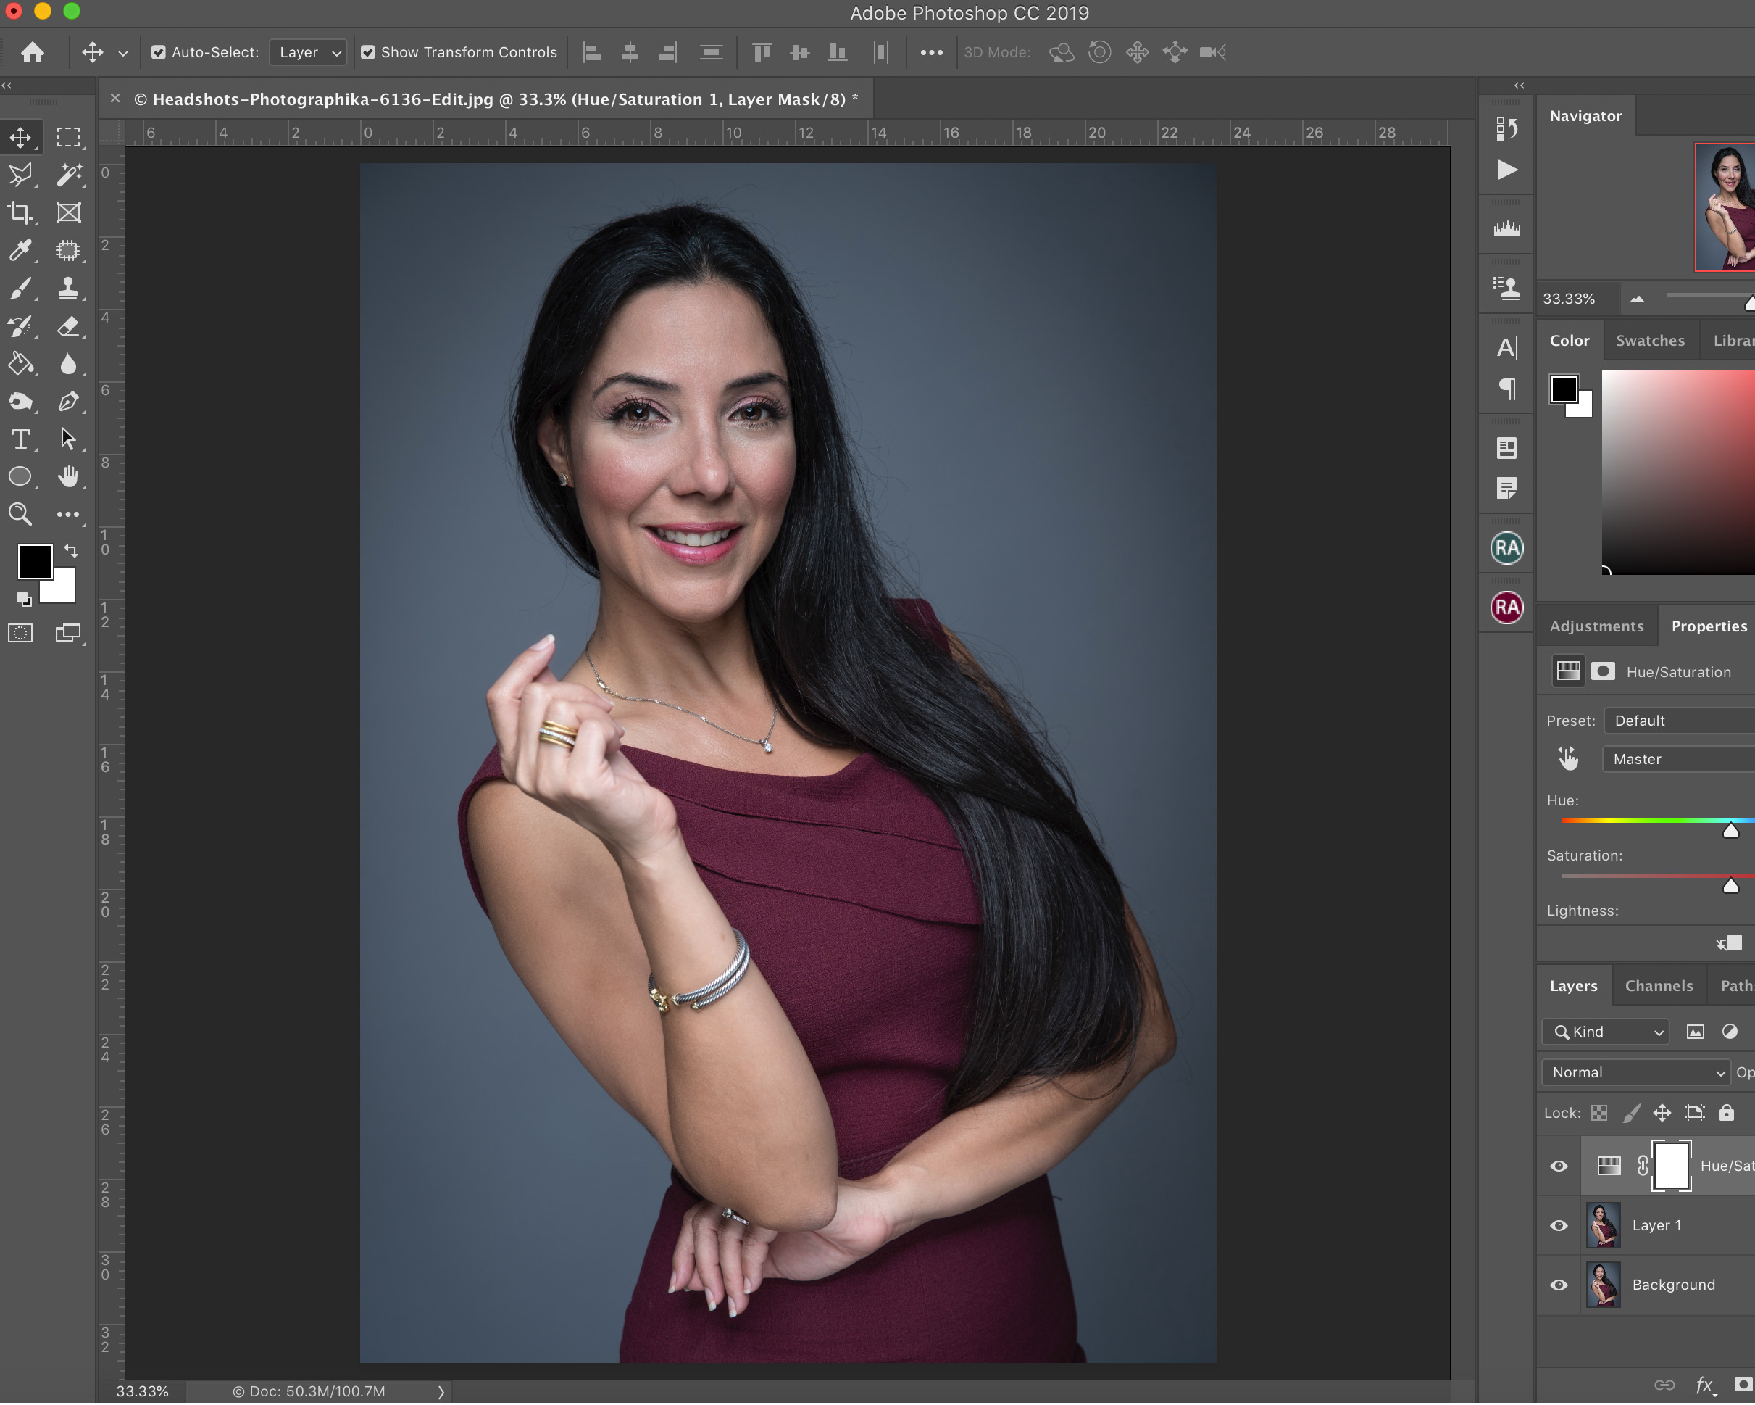Switch to the Adjustments tab

click(1596, 626)
